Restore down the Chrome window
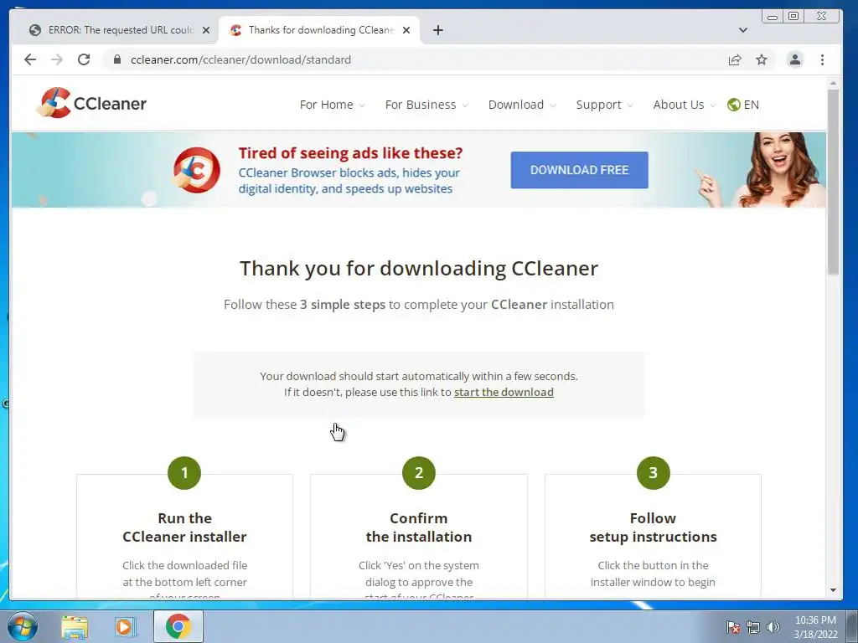Image resolution: width=858 pixels, height=643 pixels. click(793, 17)
